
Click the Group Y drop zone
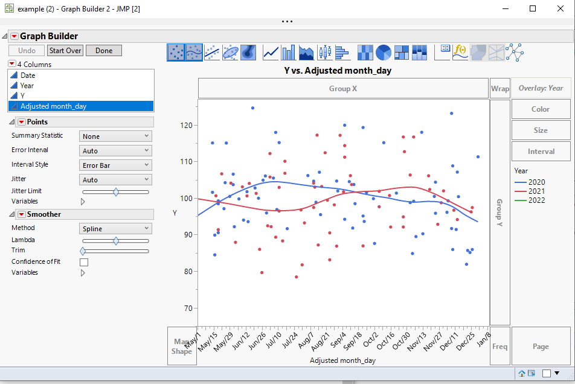[500, 212]
